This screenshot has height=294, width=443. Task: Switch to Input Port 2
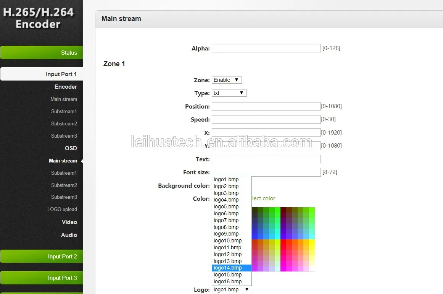[42, 257]
